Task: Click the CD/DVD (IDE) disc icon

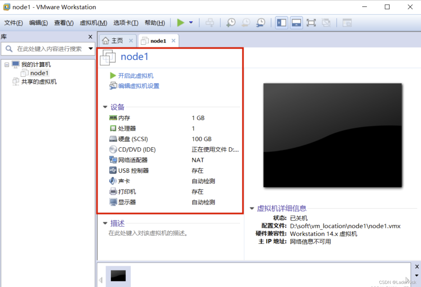Action: tap(113, 149)
